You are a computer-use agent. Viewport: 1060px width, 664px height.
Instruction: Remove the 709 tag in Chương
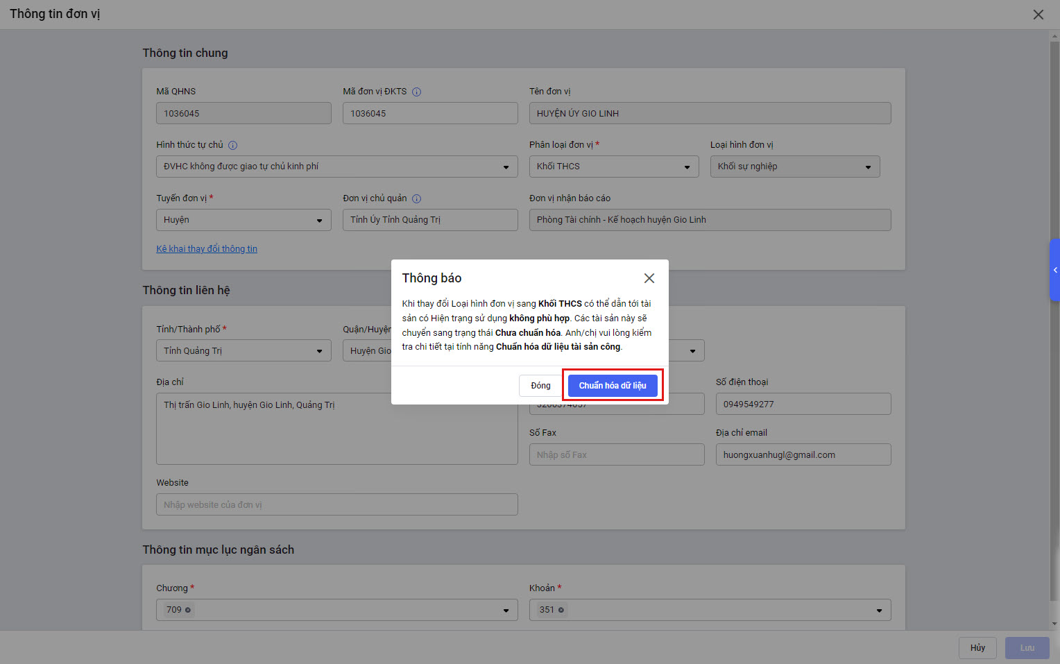point(188,611)
